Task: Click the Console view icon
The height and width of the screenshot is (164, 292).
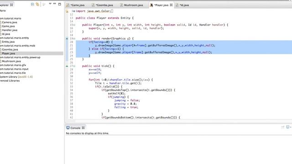Action: tap(68, 128)
